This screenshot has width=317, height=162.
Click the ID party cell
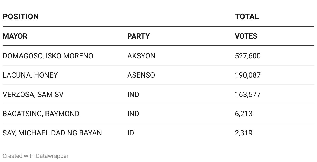click(x=131, y=133)
